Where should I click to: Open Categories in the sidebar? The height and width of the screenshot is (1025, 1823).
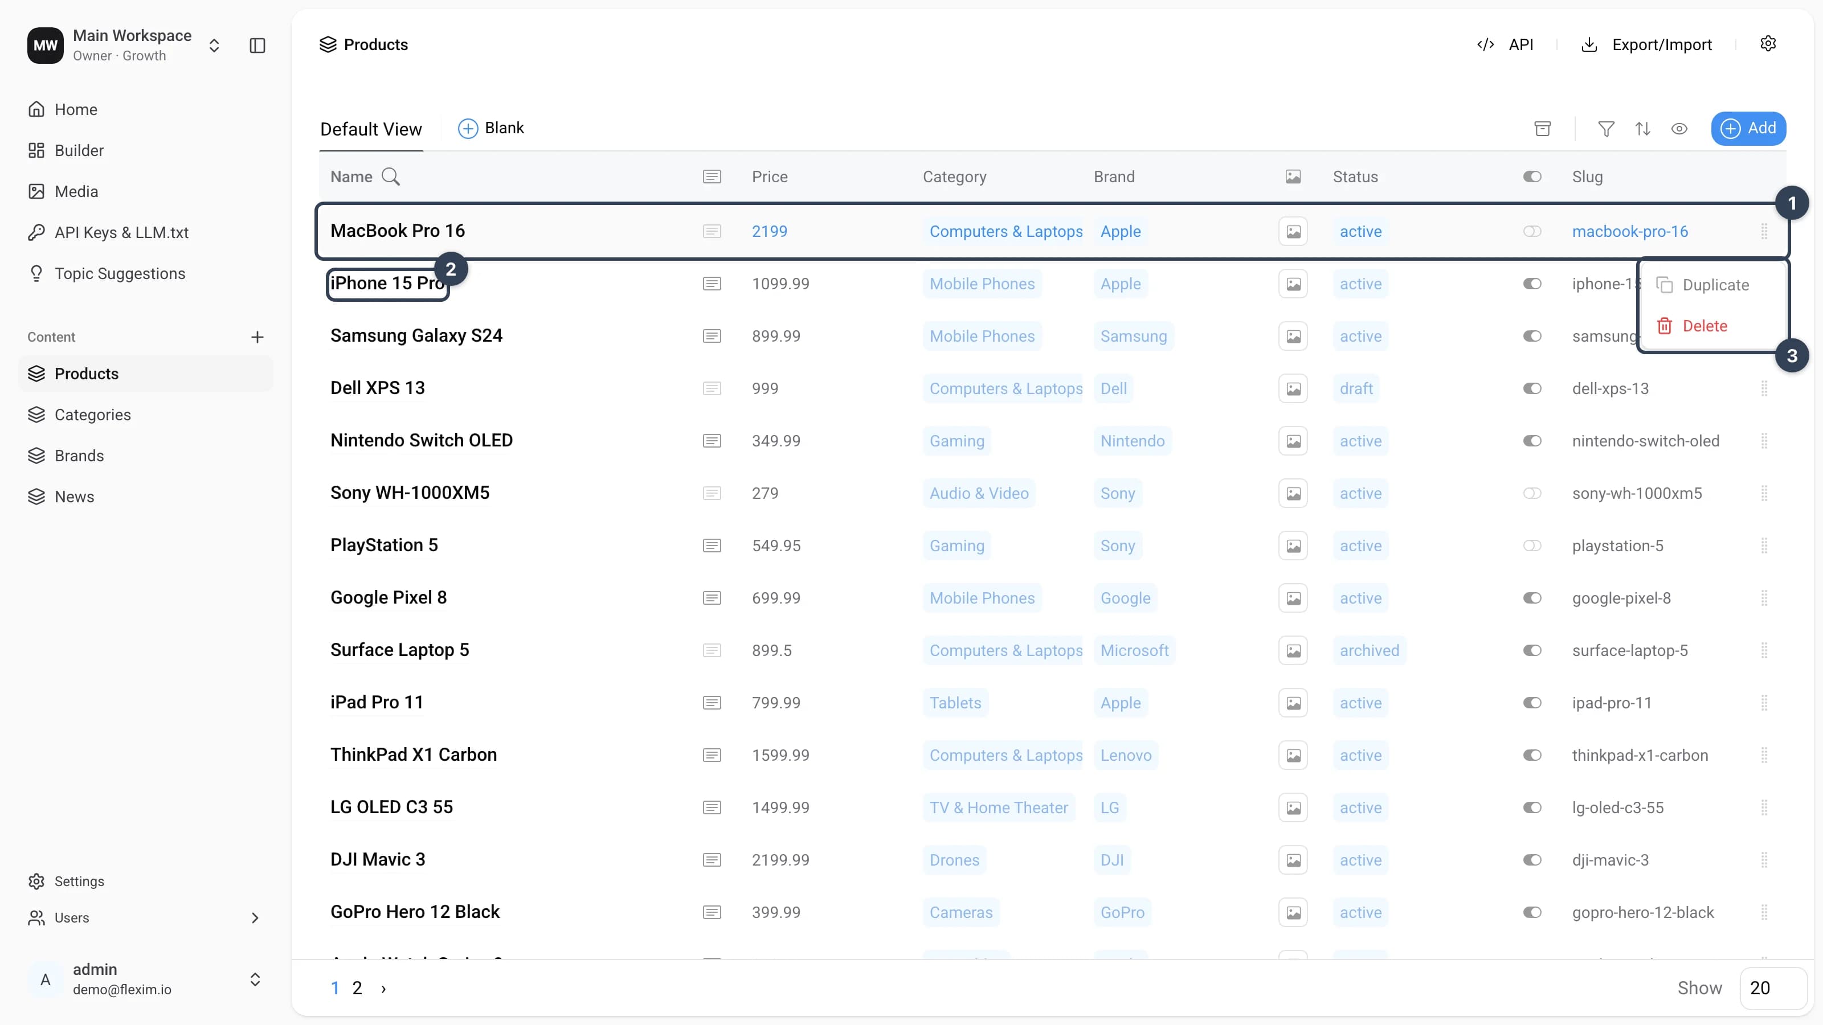(145, 415)
